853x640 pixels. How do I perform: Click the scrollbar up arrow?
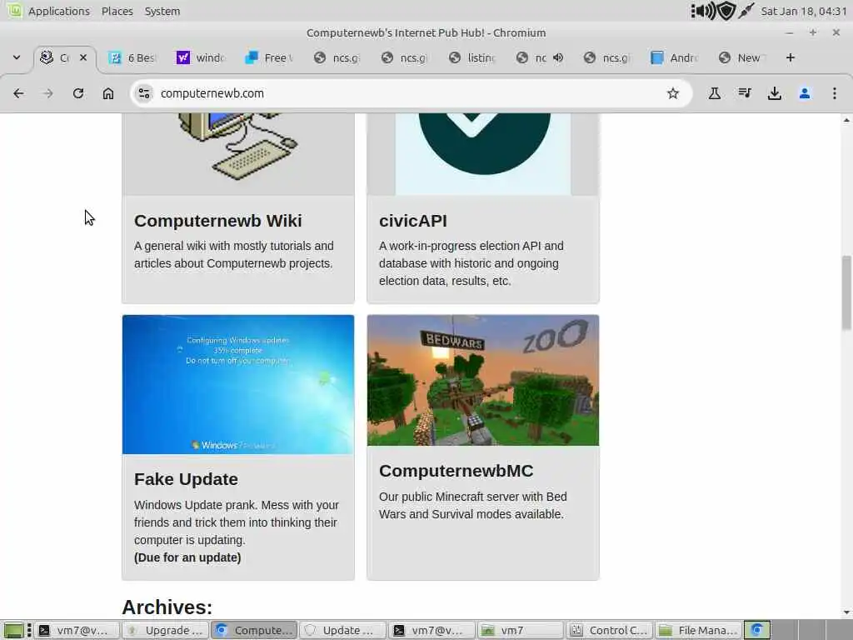click(x=846, y=120)
